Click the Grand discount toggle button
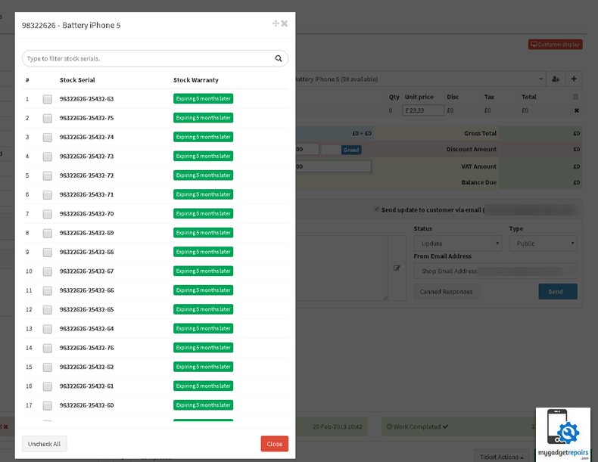 click(351, 150)
